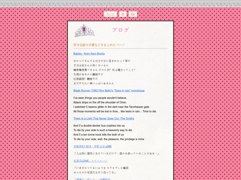Click the line 'I watched C-beams glitter in the dark'

point(112,107)
